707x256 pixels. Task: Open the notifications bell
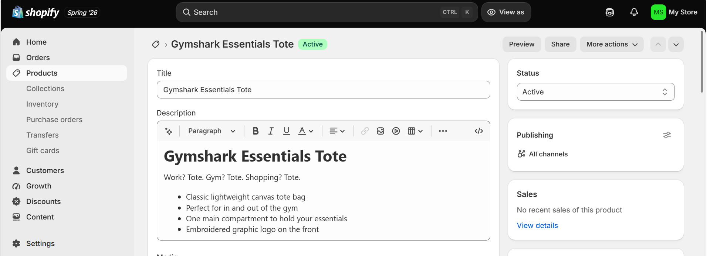click(x=634, y=12)
